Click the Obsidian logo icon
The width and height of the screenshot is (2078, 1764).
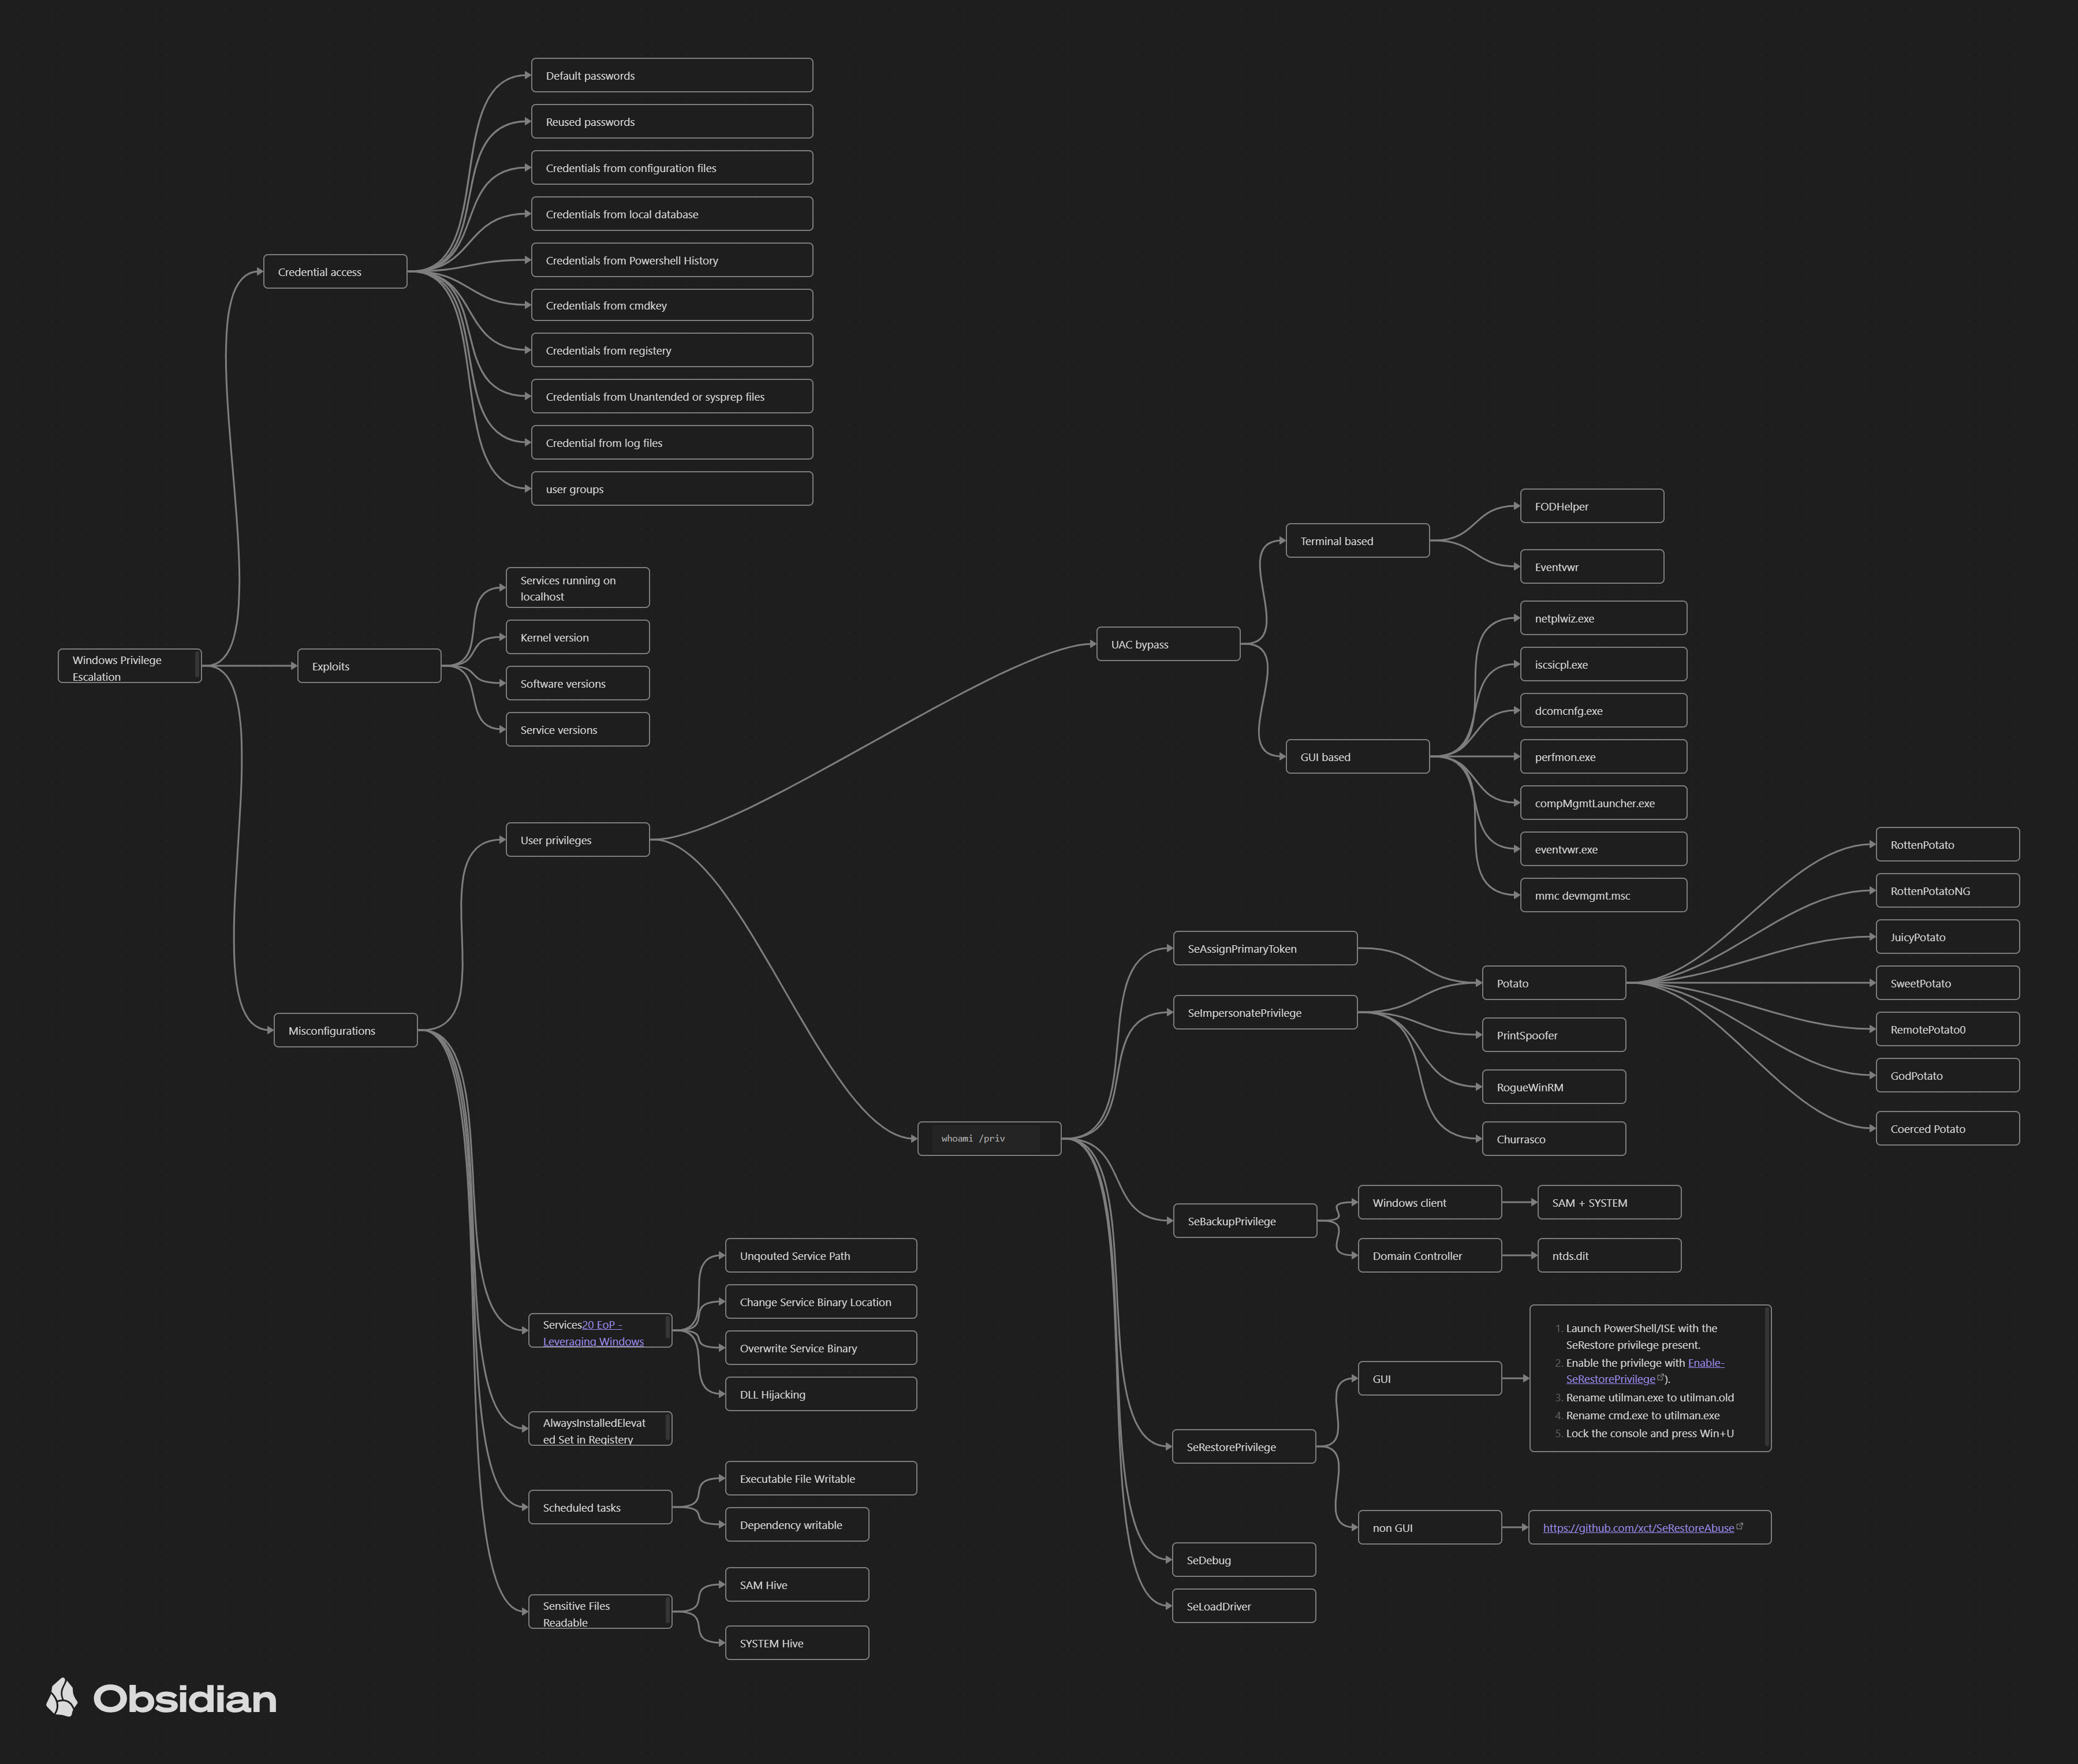(x=62, y=1697)
